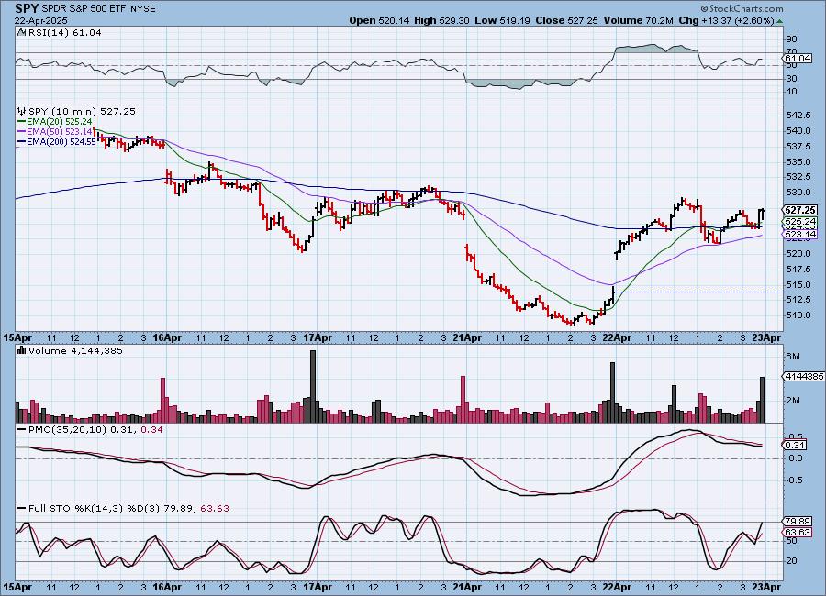Click the 525.24 green EMA axis tag
Screen dimensions: 826x596
click(800, 222)
